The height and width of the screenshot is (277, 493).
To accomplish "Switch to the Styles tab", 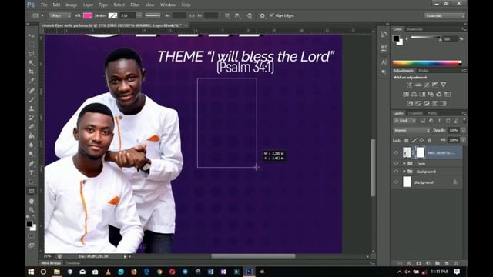I will (423, 71).
